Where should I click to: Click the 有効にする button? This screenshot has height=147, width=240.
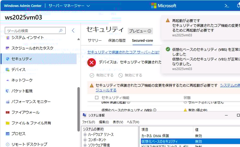101,75
